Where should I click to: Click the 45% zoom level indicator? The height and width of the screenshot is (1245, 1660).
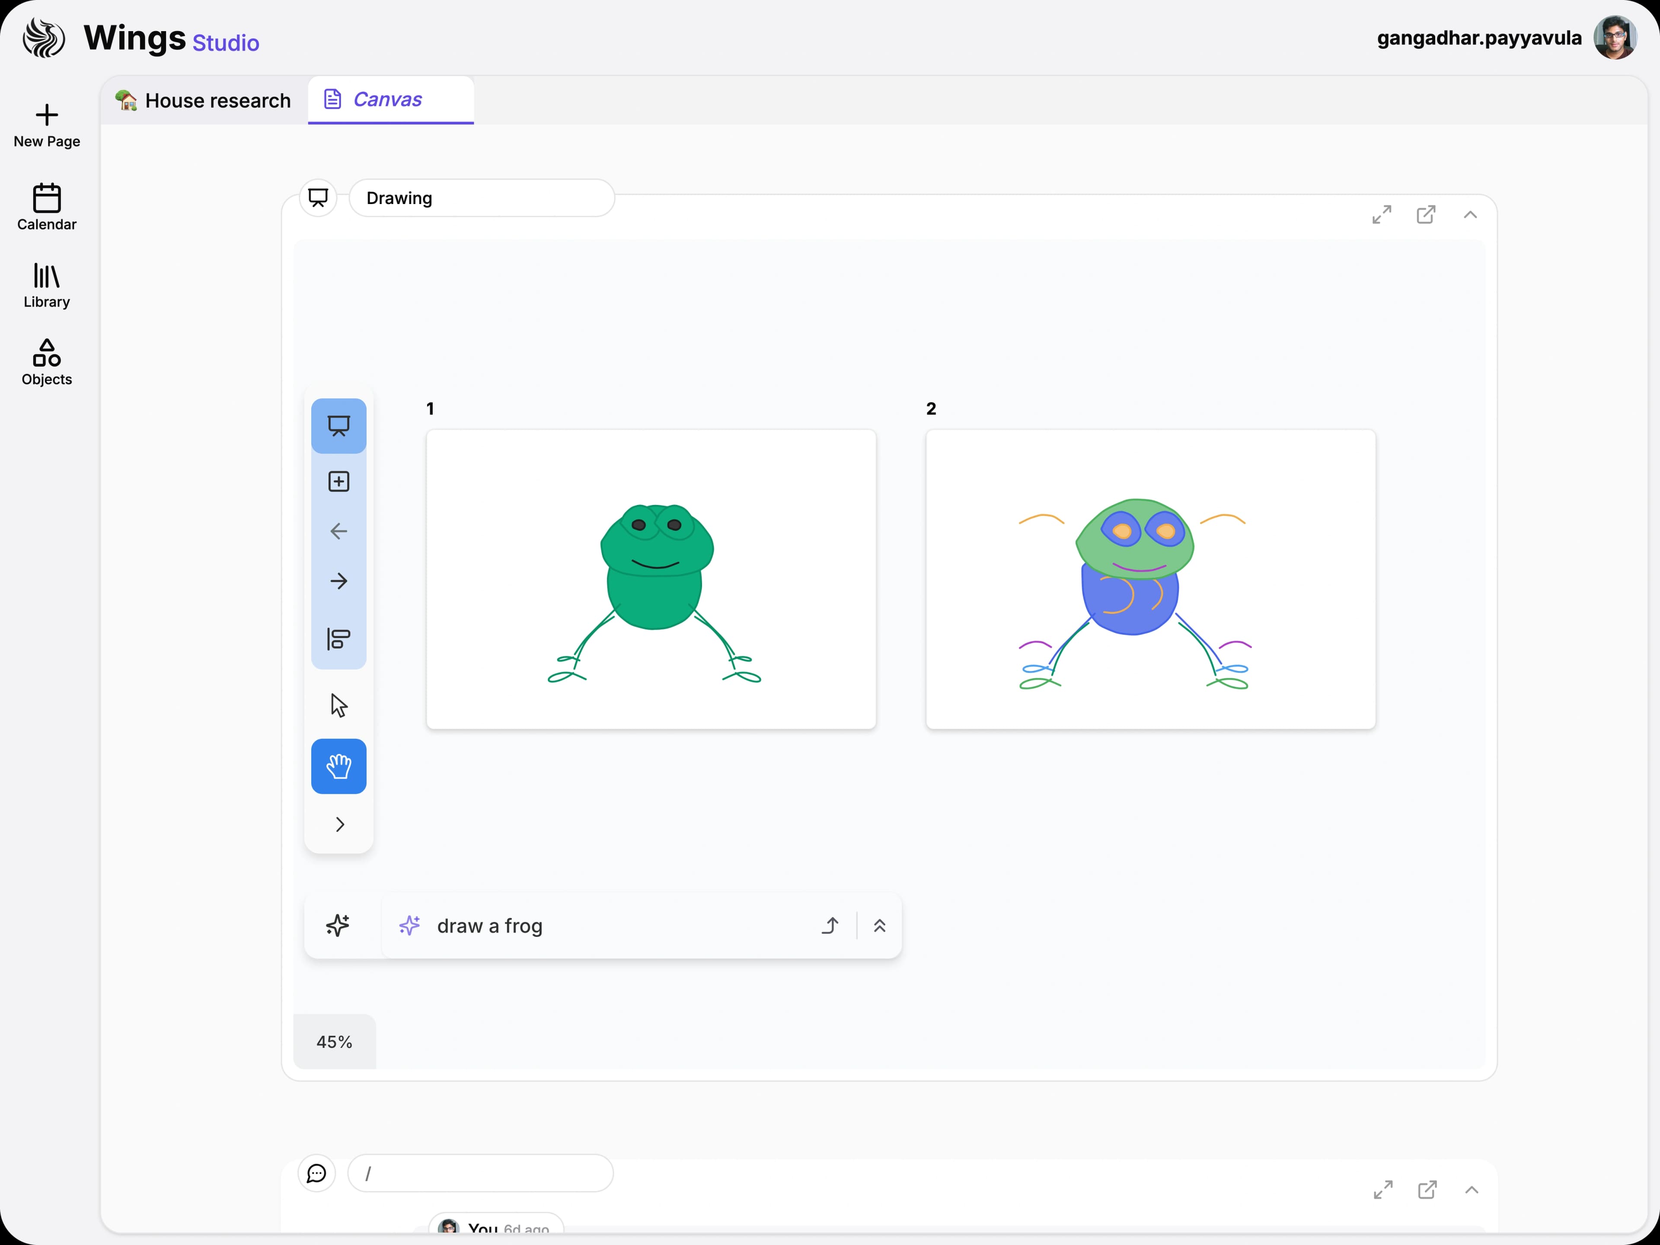point(334,1042)
